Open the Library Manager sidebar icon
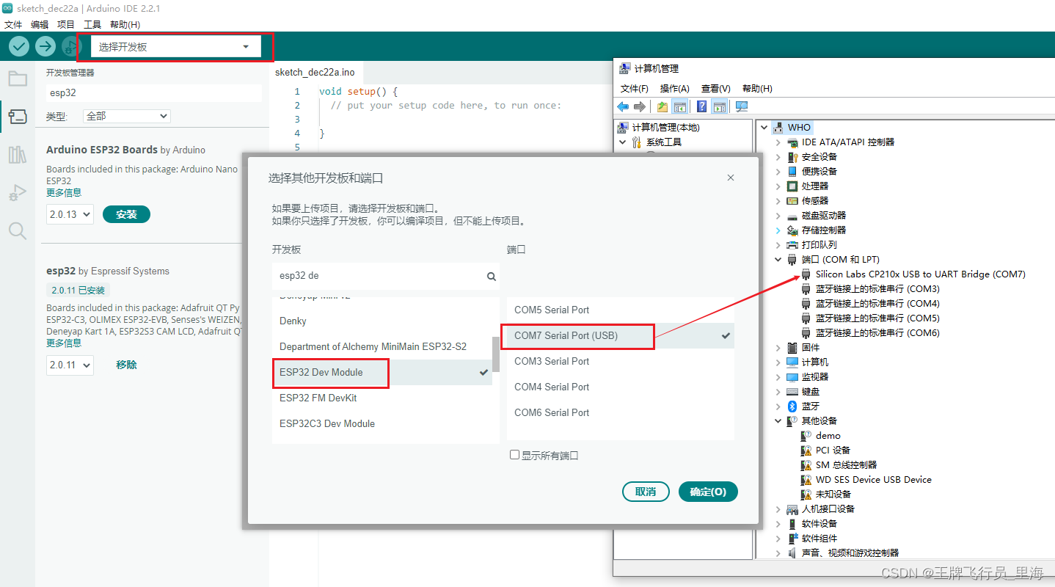 point(18,154)
